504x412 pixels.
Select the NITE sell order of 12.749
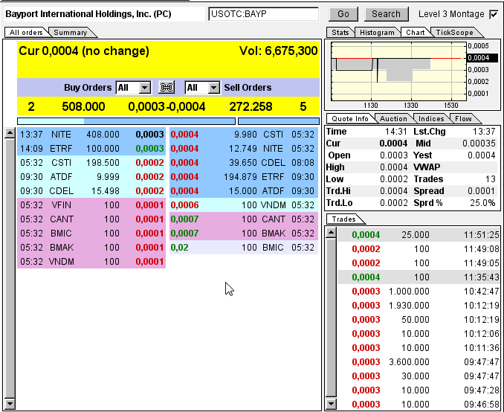click(x=244, y=149)
